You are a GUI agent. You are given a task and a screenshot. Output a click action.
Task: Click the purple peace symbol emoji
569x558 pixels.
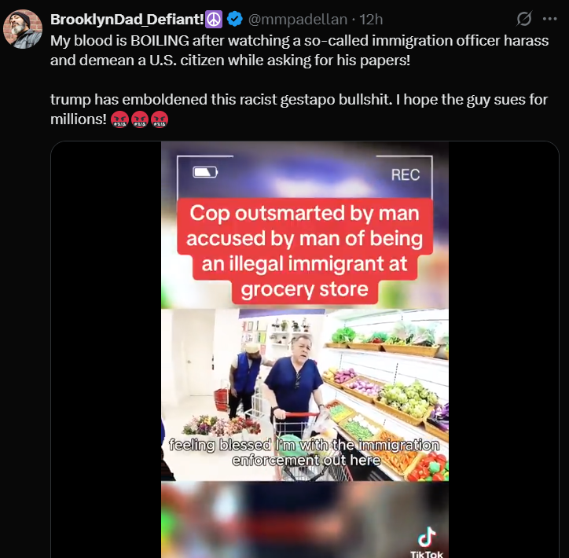[214, 19]
